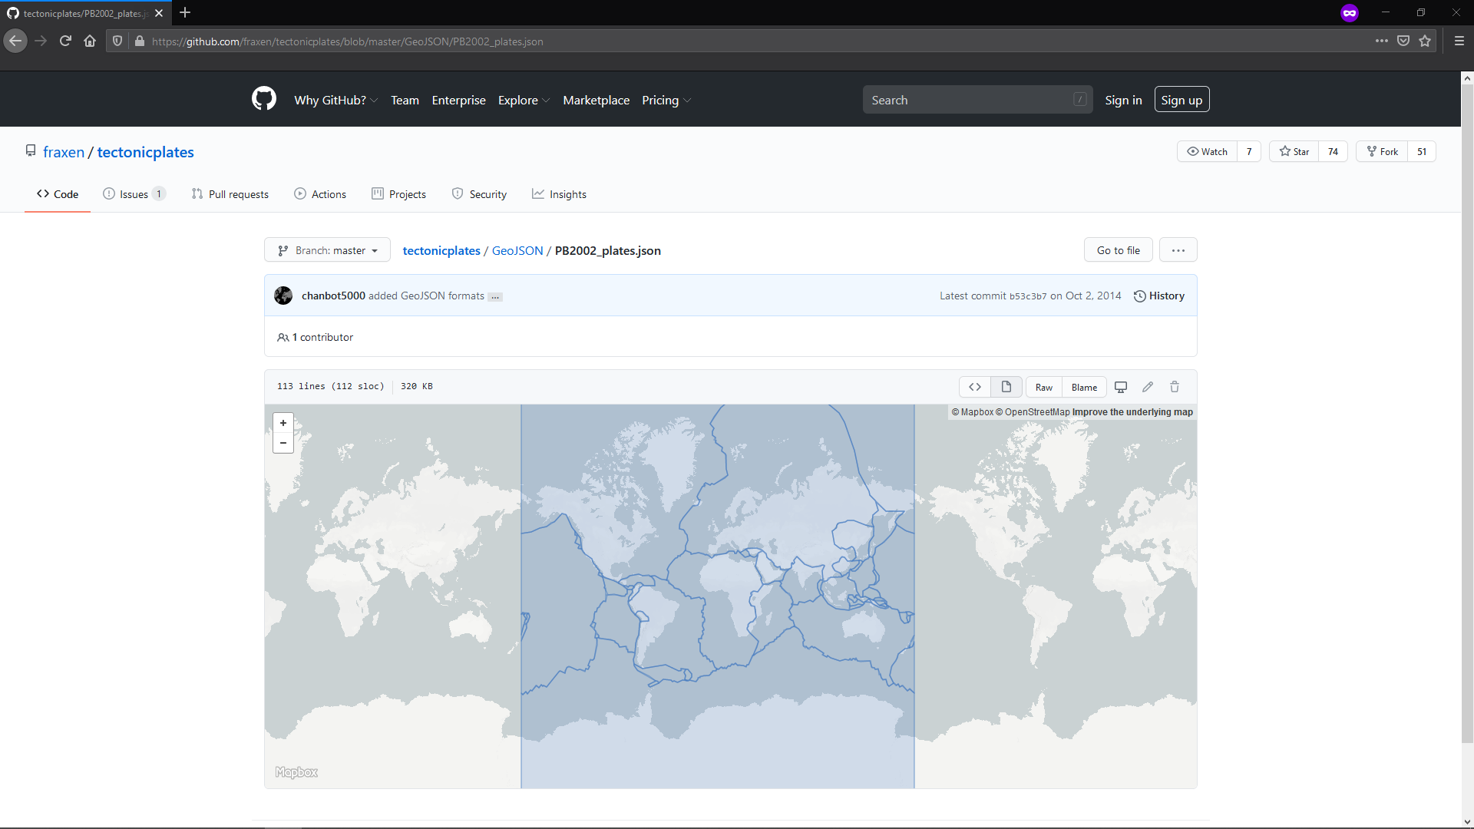Click the pencil edit file icon
1474x829 pixels.
click(x=1148, y=387)
